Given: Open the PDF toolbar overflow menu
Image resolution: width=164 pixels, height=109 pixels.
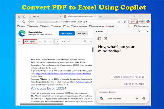Looking at the screenshot, I should pos(91,41).
